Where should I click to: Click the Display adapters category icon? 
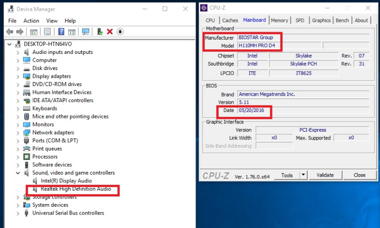[26, 76]
